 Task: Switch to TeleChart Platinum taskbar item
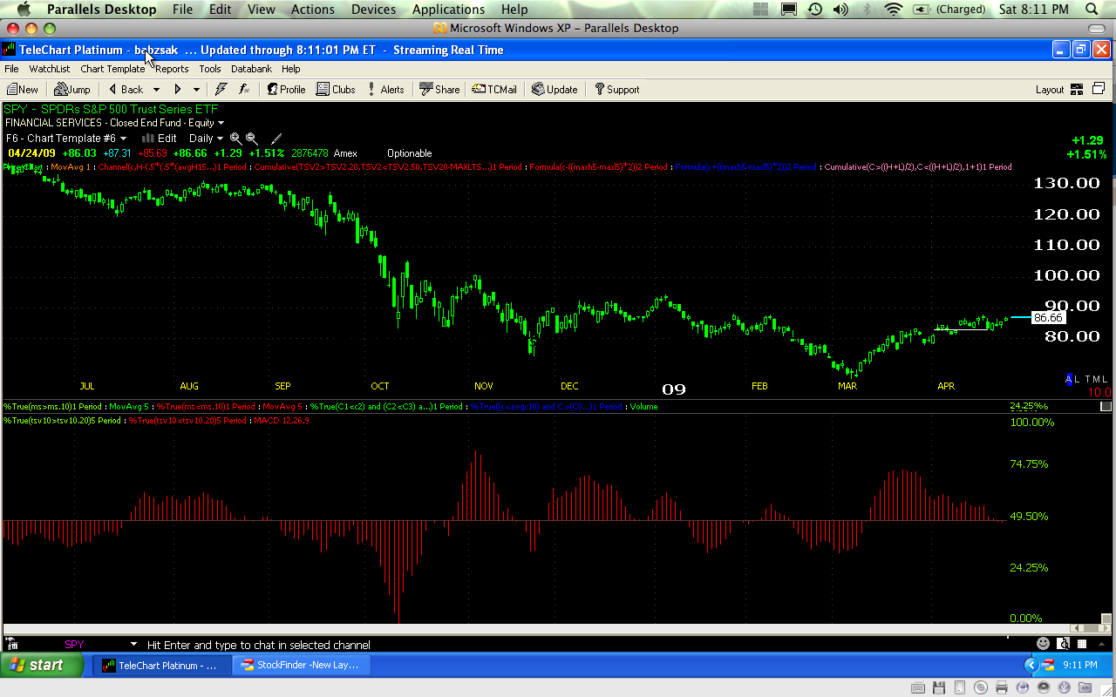[161, 665]
